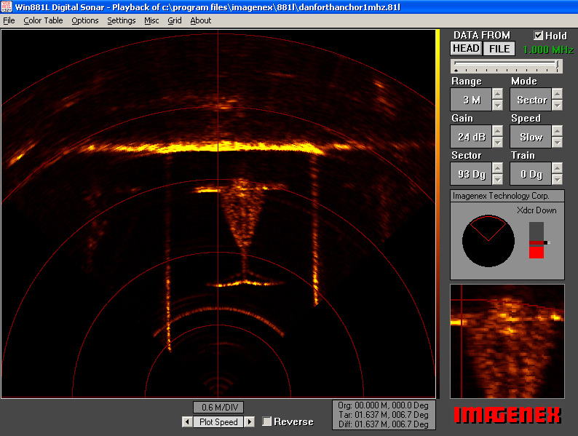Click the Org: 00.000 M readout line
Image resolution: width=578 pixels, height=436 pixels.
(384, 405)
